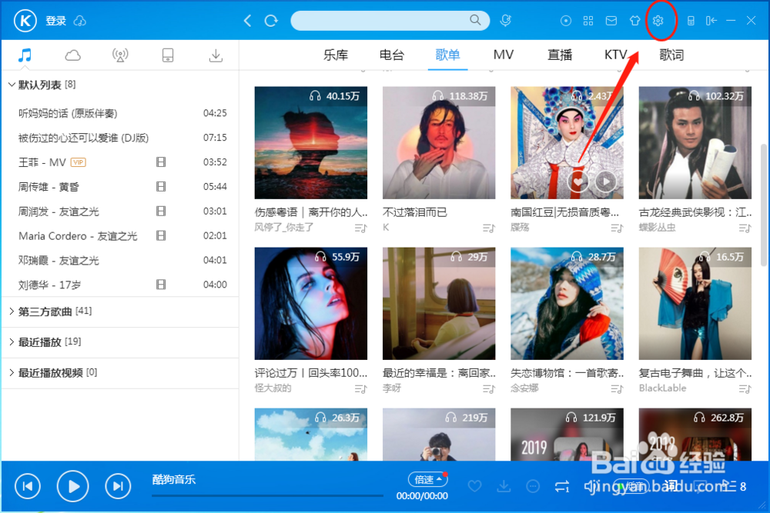This screenshot has width=770, height=513.
Task: Start music recognition with the microphone icon
Action: 506,21
